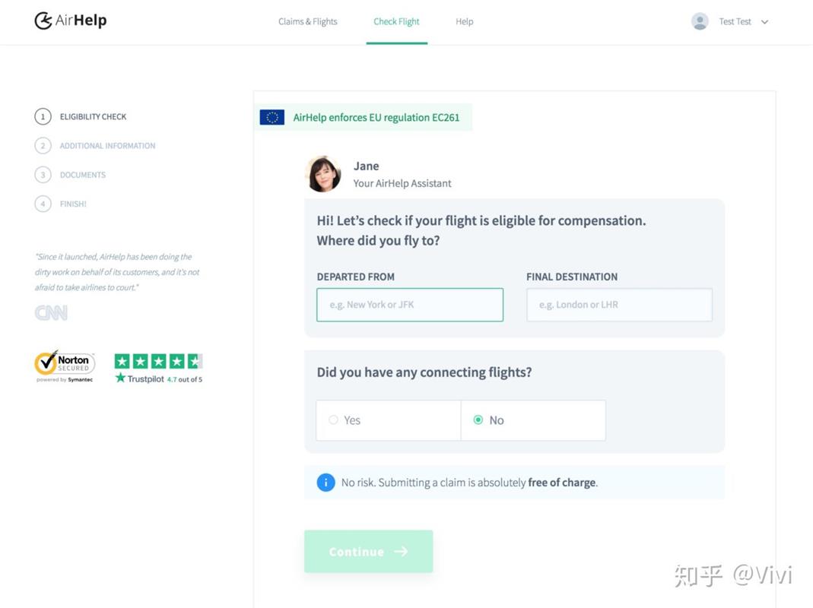
Task: Click the EU flag icon
Action: click(272, 117)
